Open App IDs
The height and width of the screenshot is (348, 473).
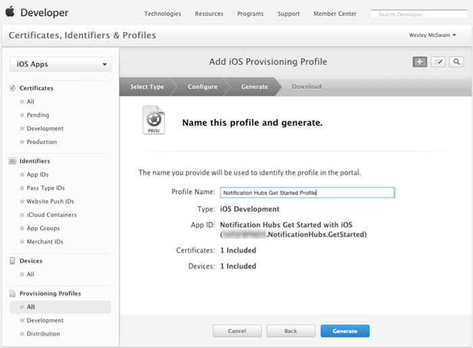pyautogui.click(x=37, y=174)
